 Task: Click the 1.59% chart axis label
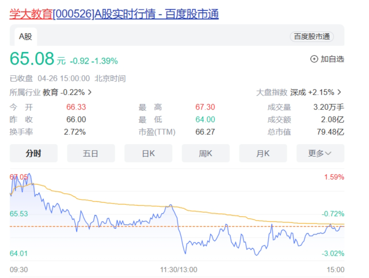coord(334,177)
